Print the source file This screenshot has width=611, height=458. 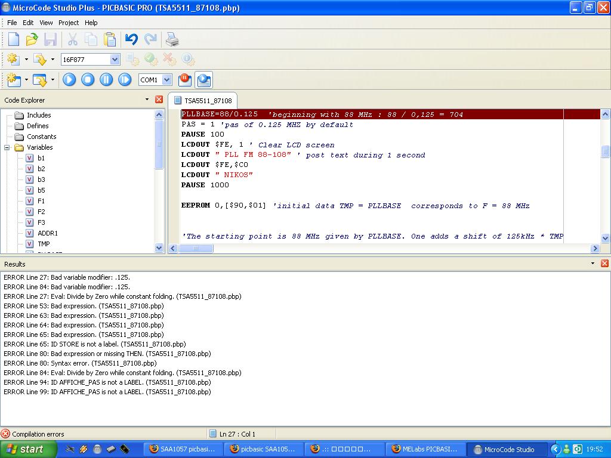click(172, 39)
